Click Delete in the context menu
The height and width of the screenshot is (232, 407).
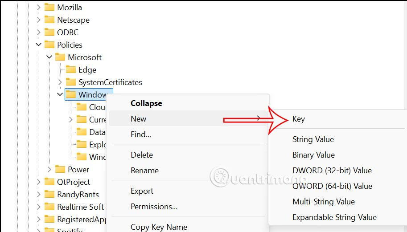click(x=142, y=155)
